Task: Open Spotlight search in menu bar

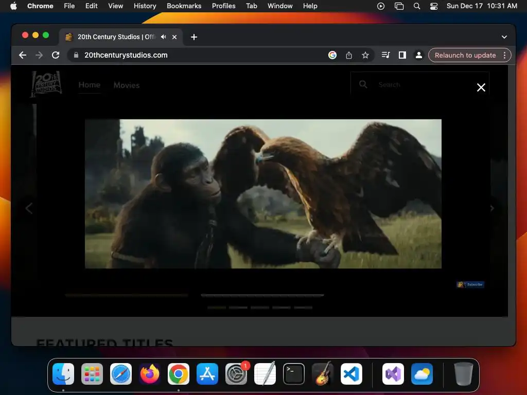Action: point(417,6)
